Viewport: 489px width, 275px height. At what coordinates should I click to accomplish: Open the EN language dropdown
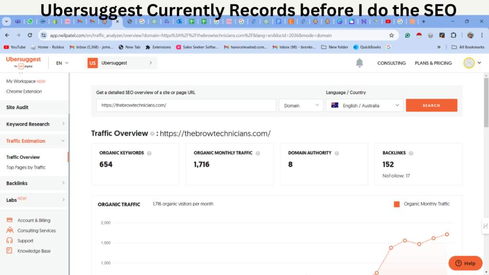tap(62, 63)
